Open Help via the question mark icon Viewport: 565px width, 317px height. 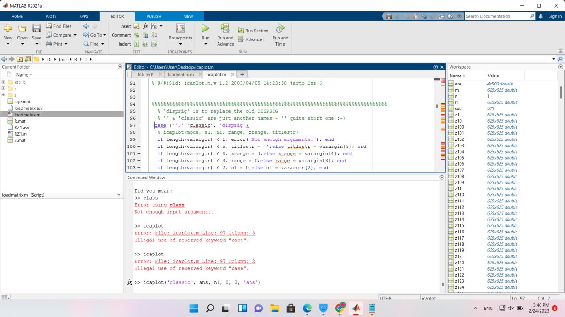[x=451, y=16]
